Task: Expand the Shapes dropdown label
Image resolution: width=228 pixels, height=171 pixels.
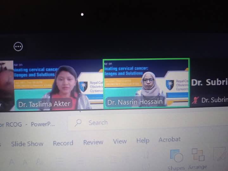Action: point(177,168)
